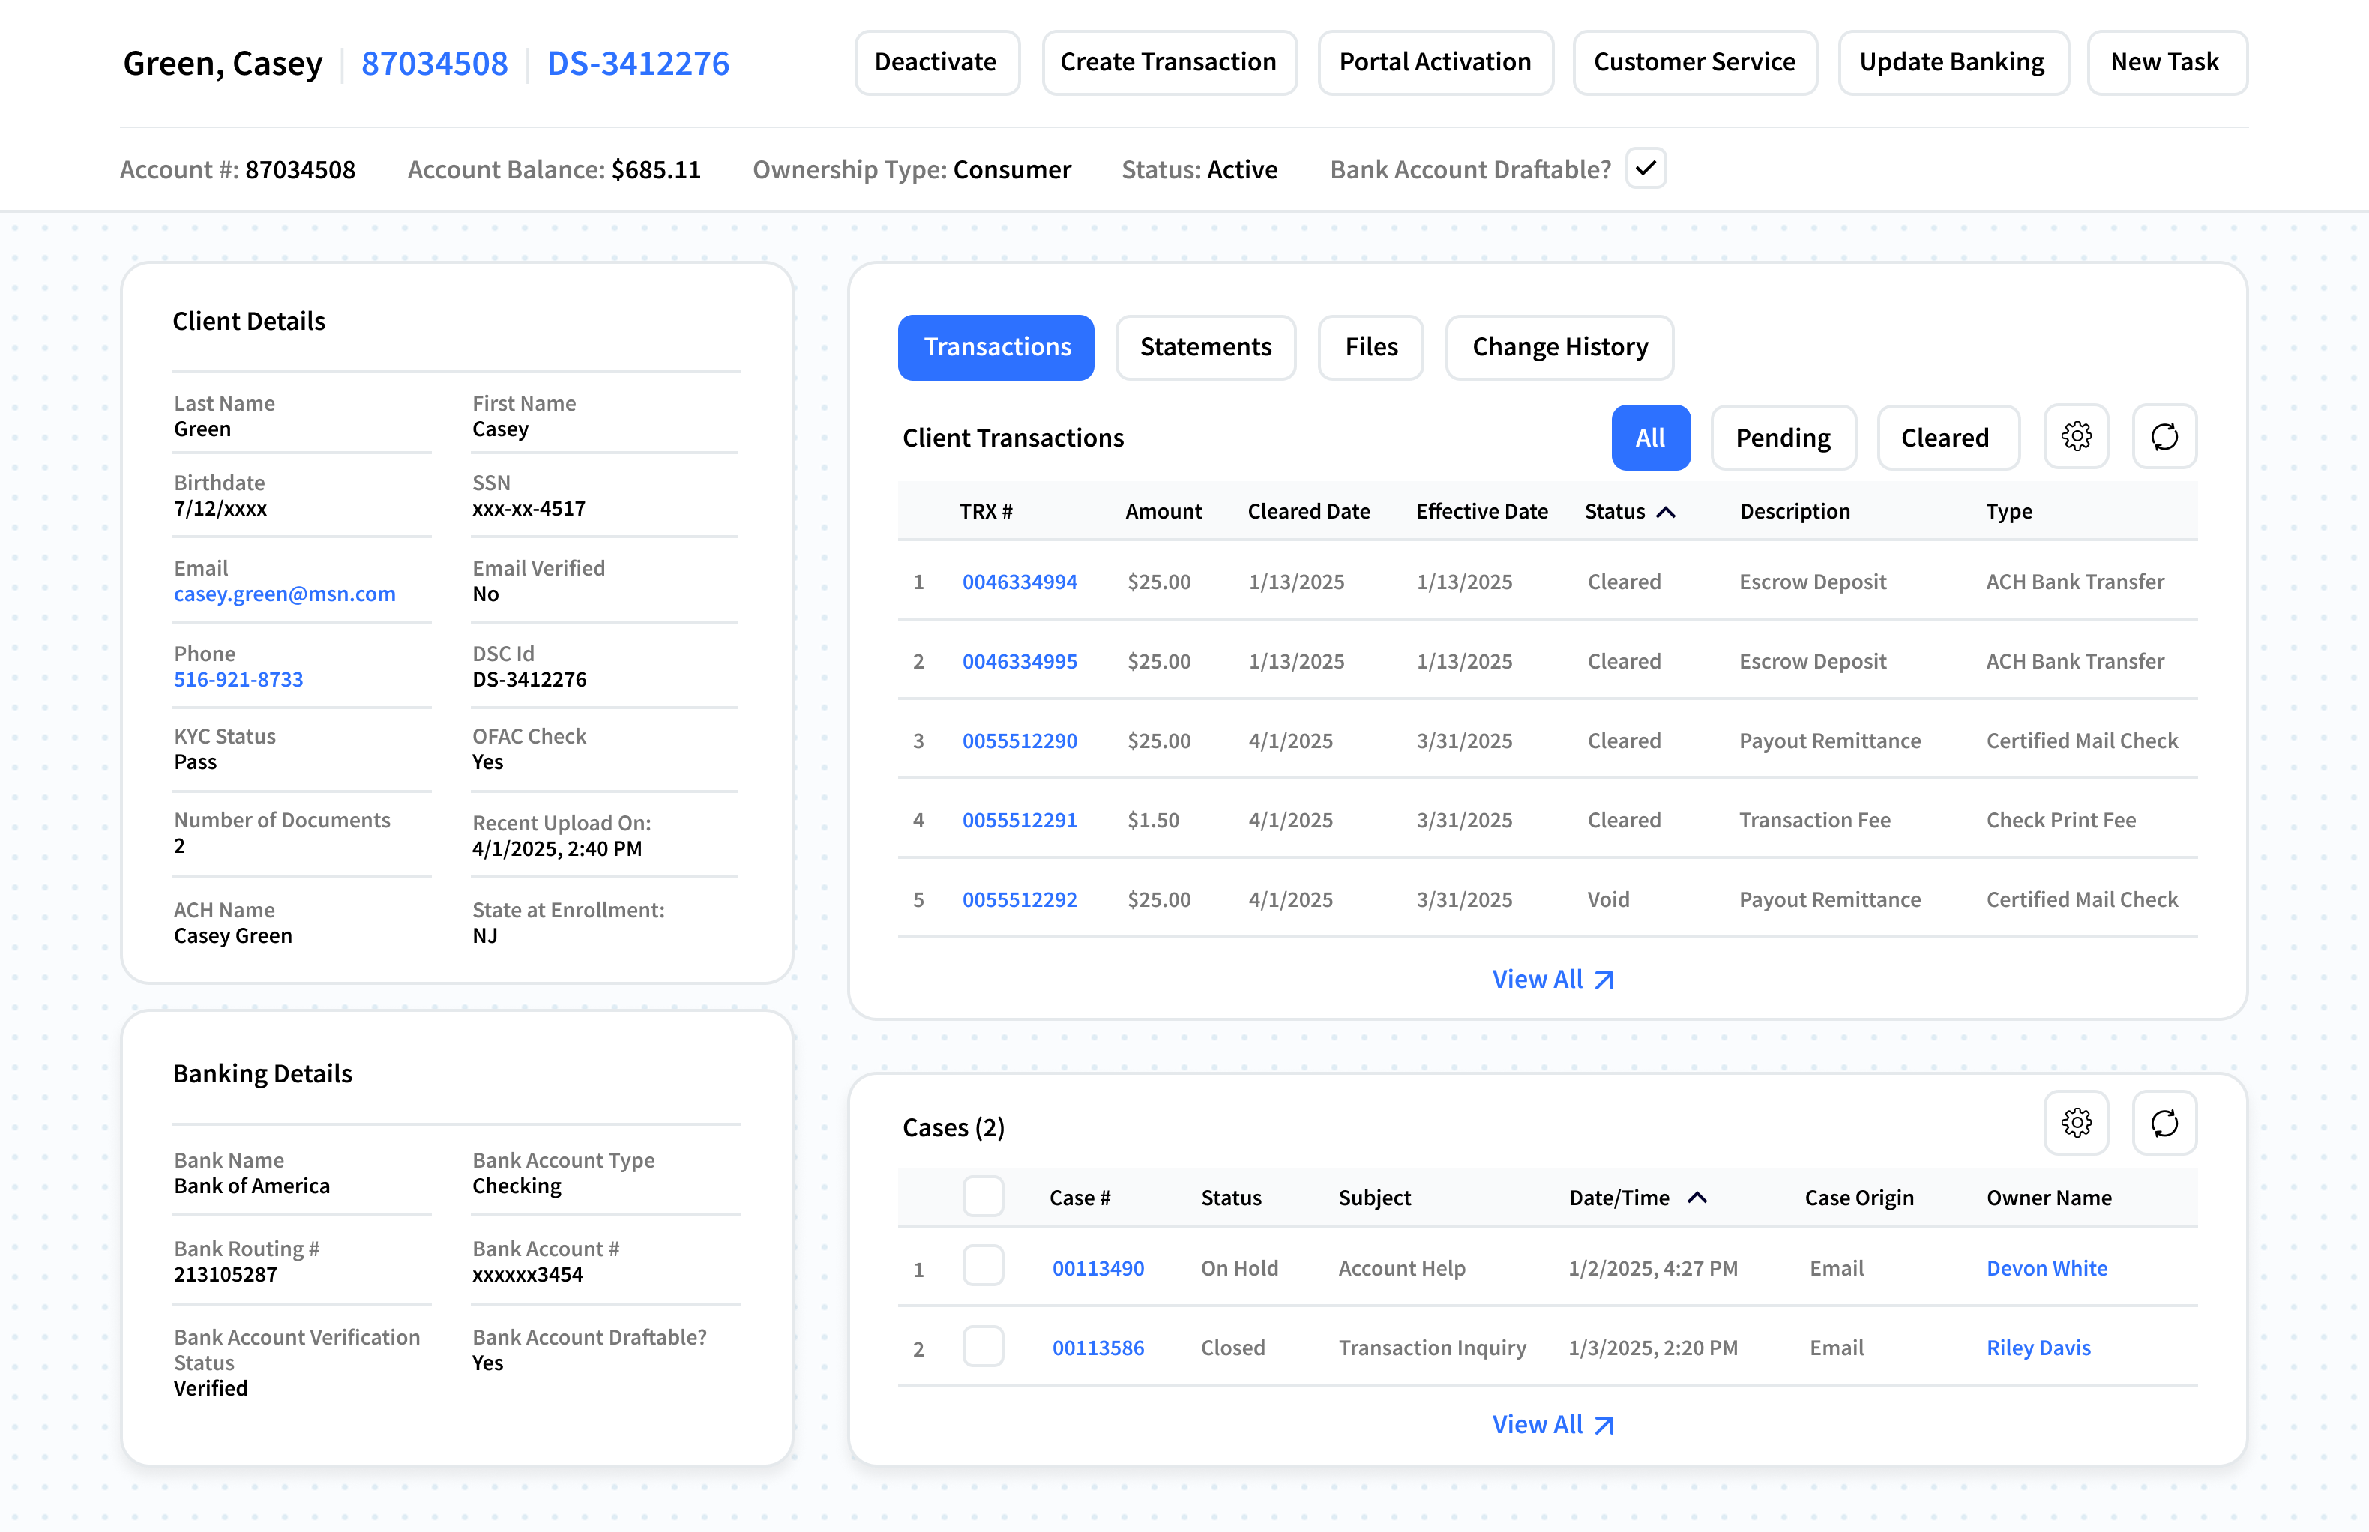Open transaction 0055512291

pos(1019,821)
